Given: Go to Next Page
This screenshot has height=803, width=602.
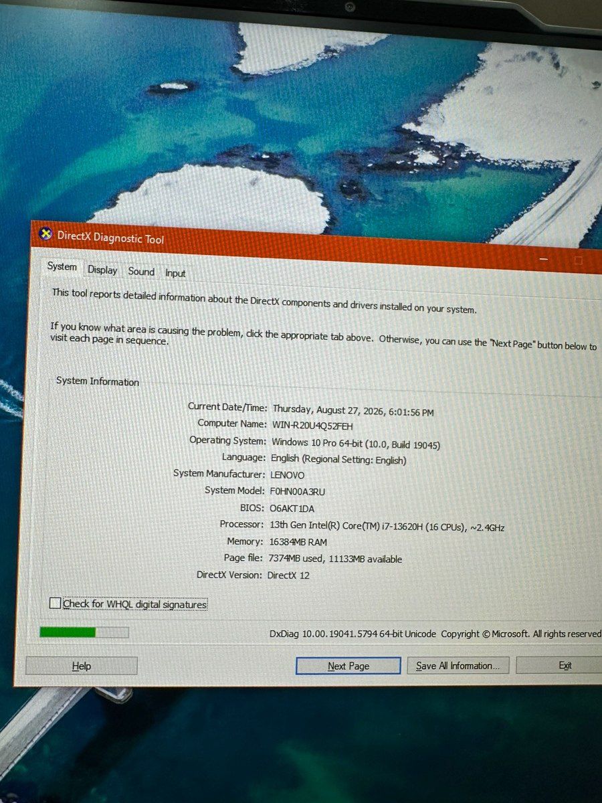Looking at the screenshot, I should pyautogui.click(x=348, y=666).
